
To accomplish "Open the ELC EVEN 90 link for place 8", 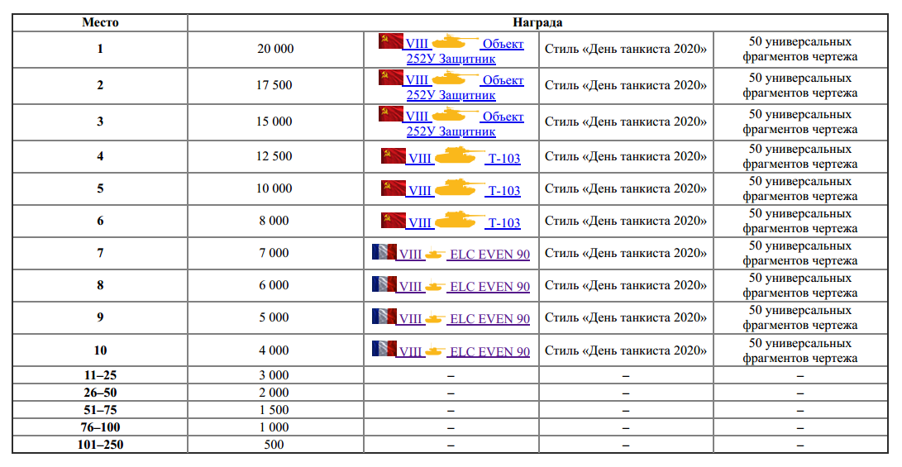I will [x=489, y=287].
